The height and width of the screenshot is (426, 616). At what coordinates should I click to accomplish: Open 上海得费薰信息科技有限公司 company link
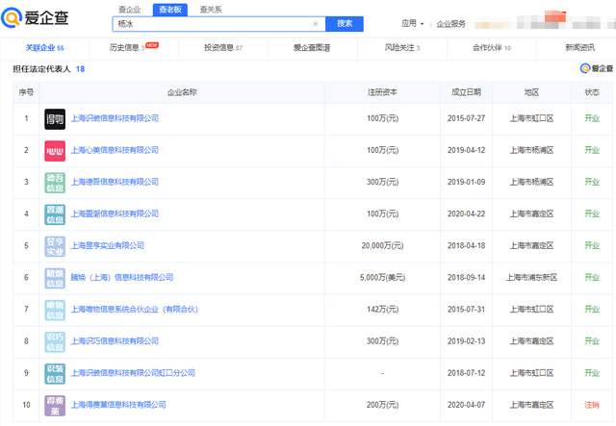pos(118,405)
